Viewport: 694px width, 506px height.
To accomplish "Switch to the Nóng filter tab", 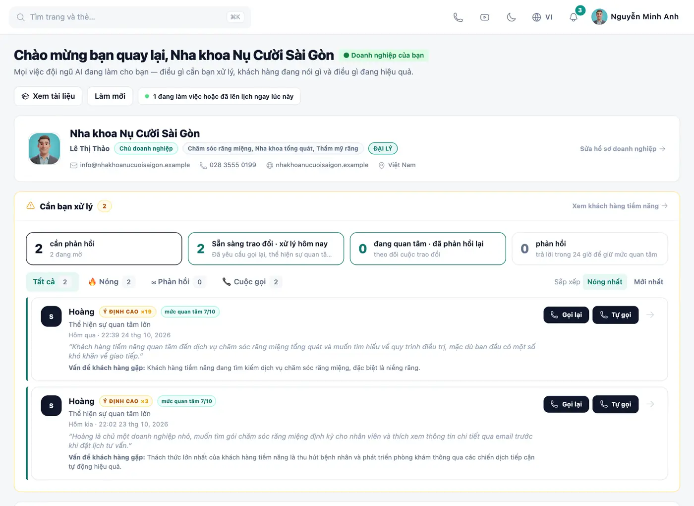I will [111, 282].
